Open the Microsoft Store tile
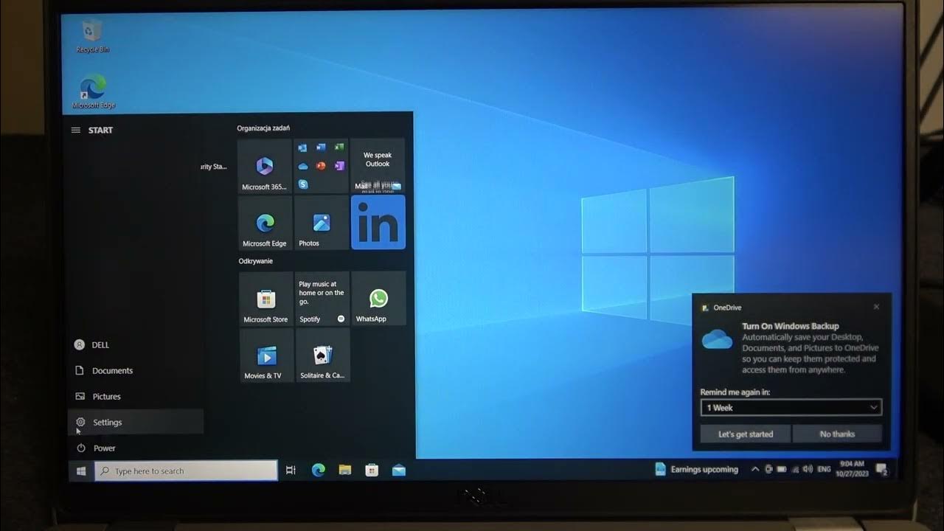944x531 pixels. point(265,299)
